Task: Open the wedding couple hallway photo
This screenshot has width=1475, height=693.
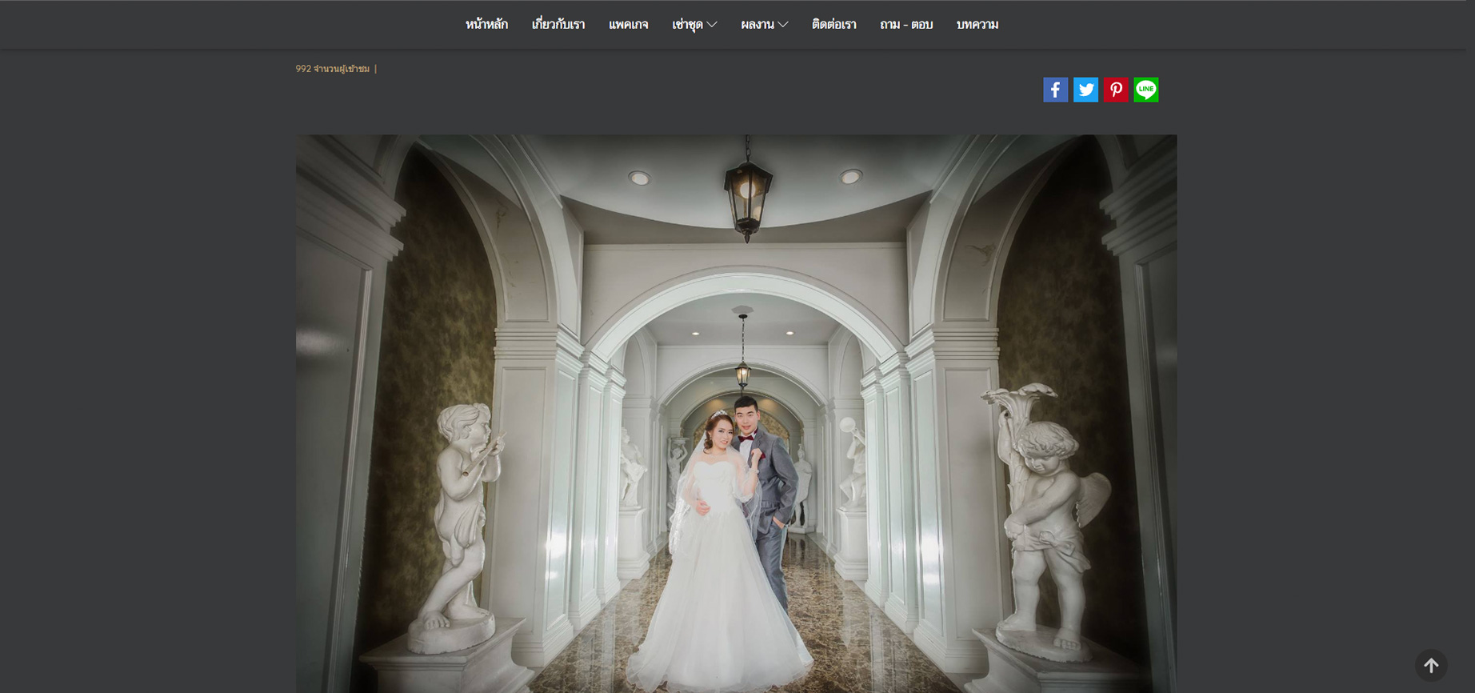Action: (736, 414)
